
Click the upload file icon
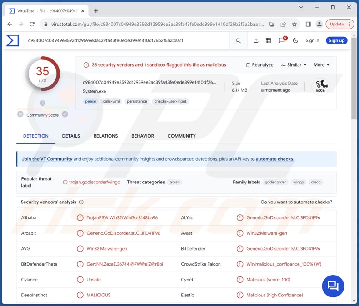click(256, 41)
